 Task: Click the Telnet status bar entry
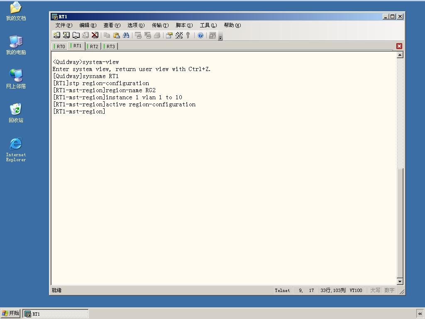pyautogui.click(x=282, y=290)
